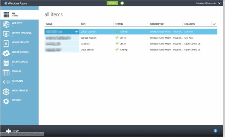The image size is (225, 137).
Task: Click 'Running' status in Cloud Service row
Action: click(x=123, y=50)
